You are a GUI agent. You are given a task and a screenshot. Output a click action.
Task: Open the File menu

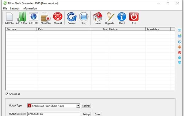pos(5,9)
